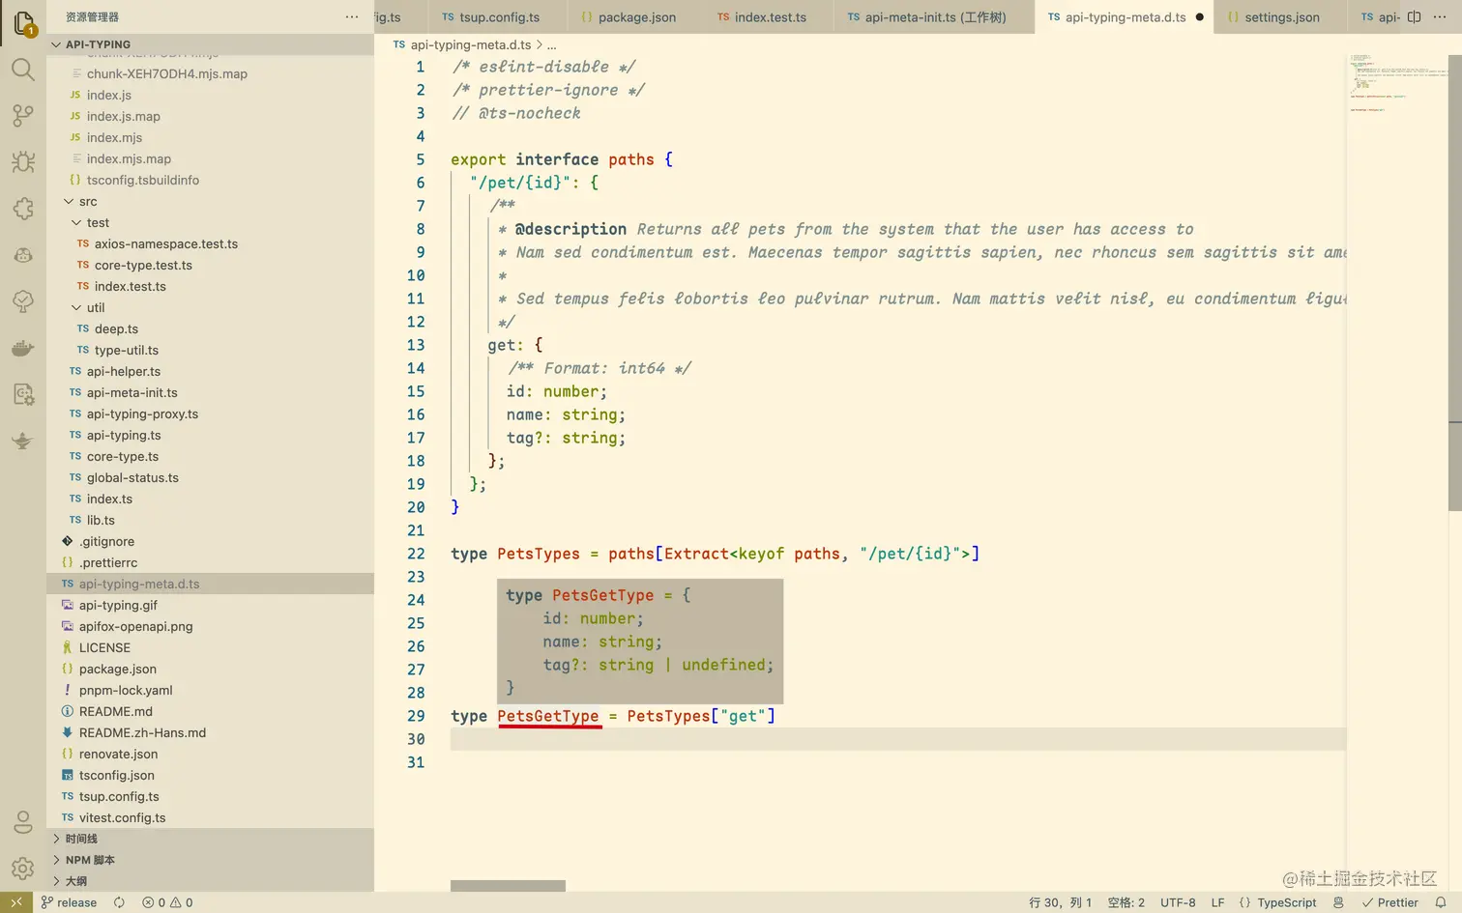Open vitest.config.ts file
This screenshot has height=913, width=1462.
pos(210,817)
